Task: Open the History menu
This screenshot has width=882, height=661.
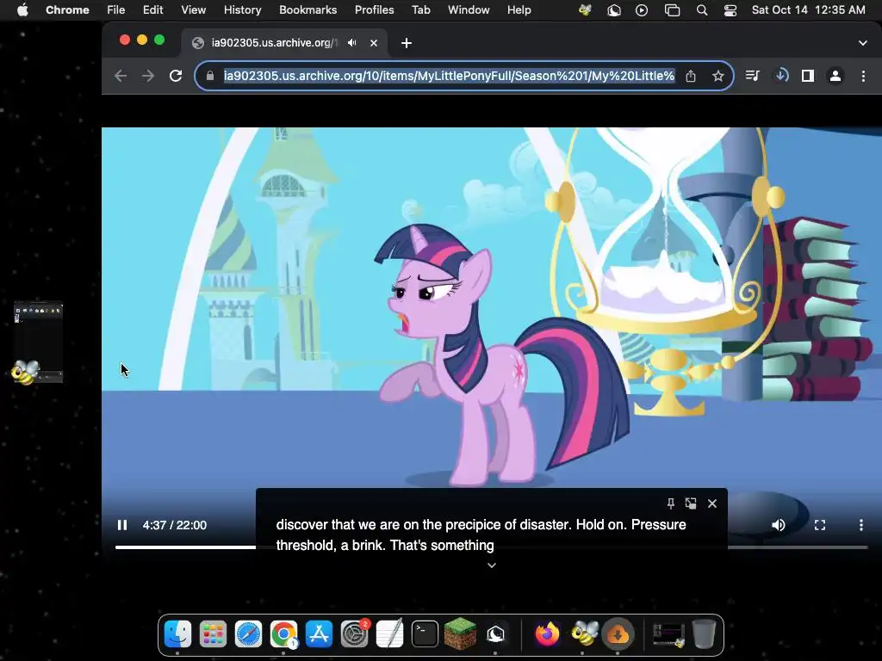Action: point(242,10)
